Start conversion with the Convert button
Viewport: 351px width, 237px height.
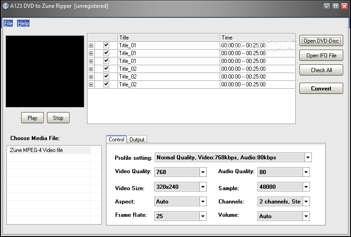(321, 88)
